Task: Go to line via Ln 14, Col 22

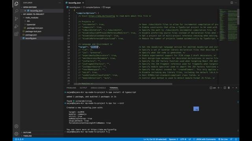Action: [155, 139]
